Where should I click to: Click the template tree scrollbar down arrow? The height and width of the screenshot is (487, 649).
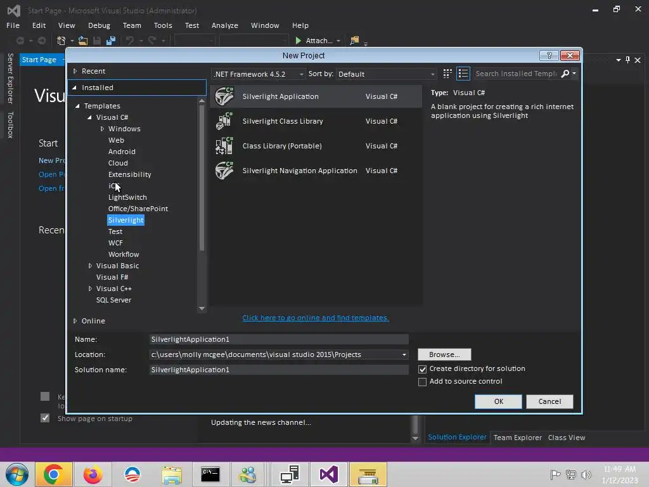[x=202, y=309]
